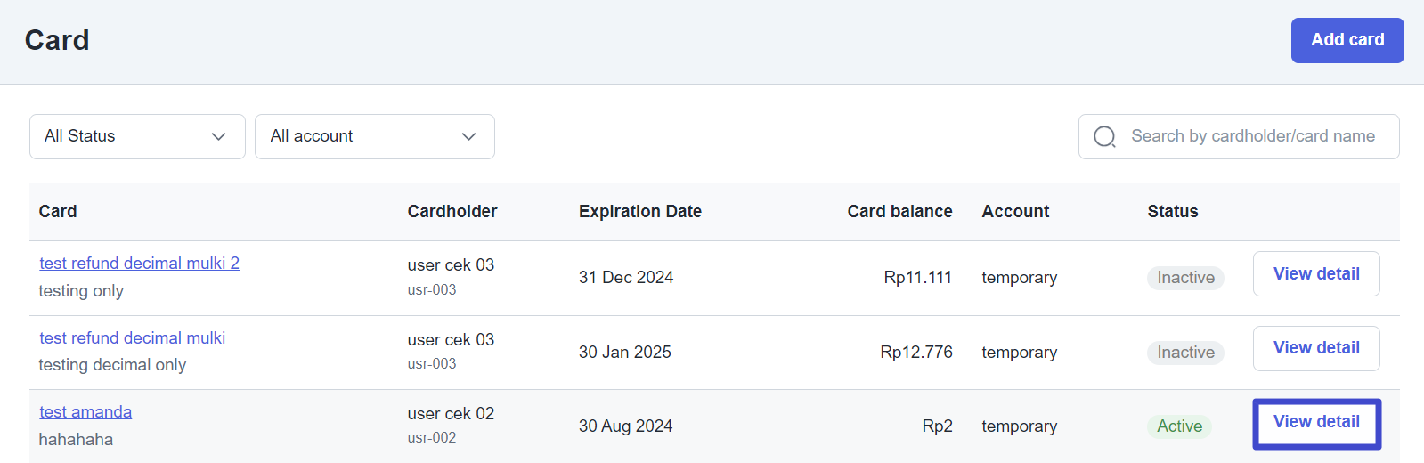This screenshot has width=1424, height=463.
Task: View detail for test amanda card
Action: pyautogui.click(x=1315, y=423)
